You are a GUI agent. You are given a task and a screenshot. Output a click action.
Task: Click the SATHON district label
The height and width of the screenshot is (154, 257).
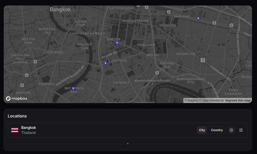coord(120,61)
